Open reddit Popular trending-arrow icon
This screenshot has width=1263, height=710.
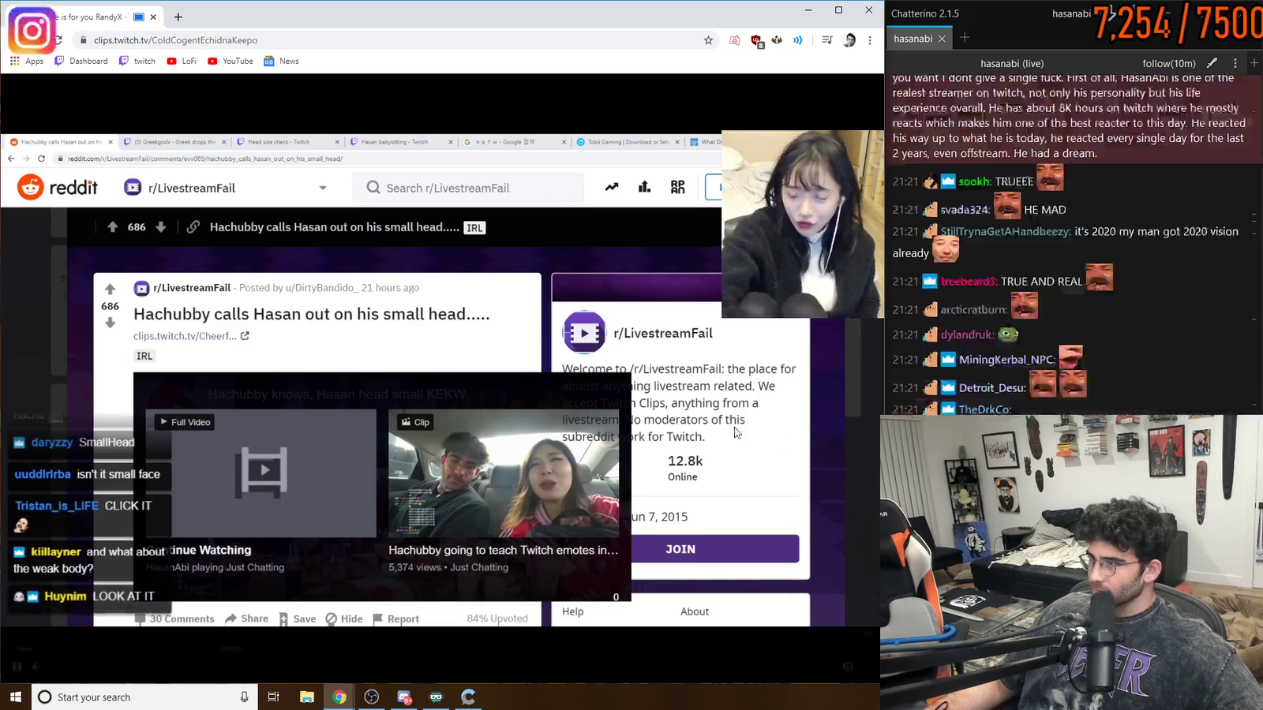pos(612,187)
